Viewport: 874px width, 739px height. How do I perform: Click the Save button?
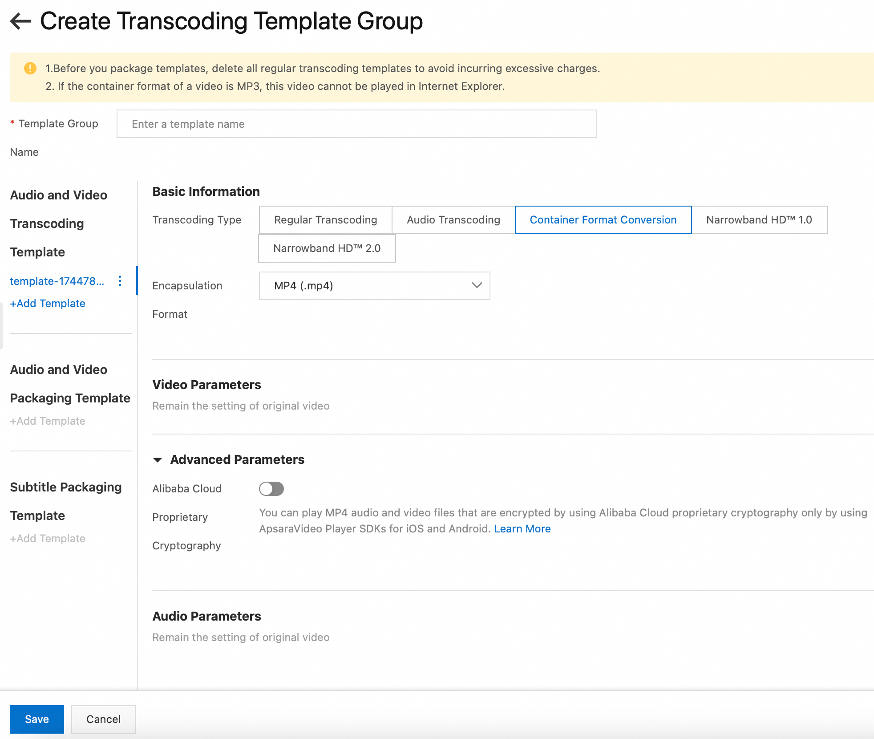37,719
